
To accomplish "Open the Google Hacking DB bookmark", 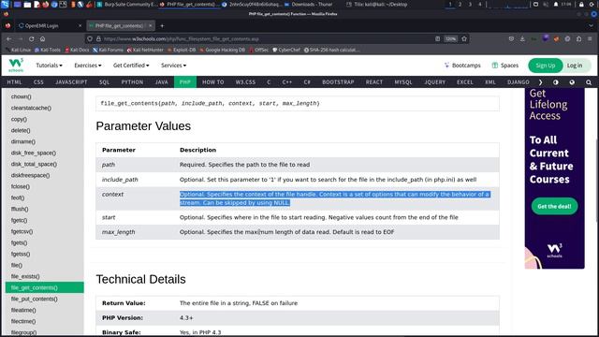I will pyautogui.click(x=222, y=50).
